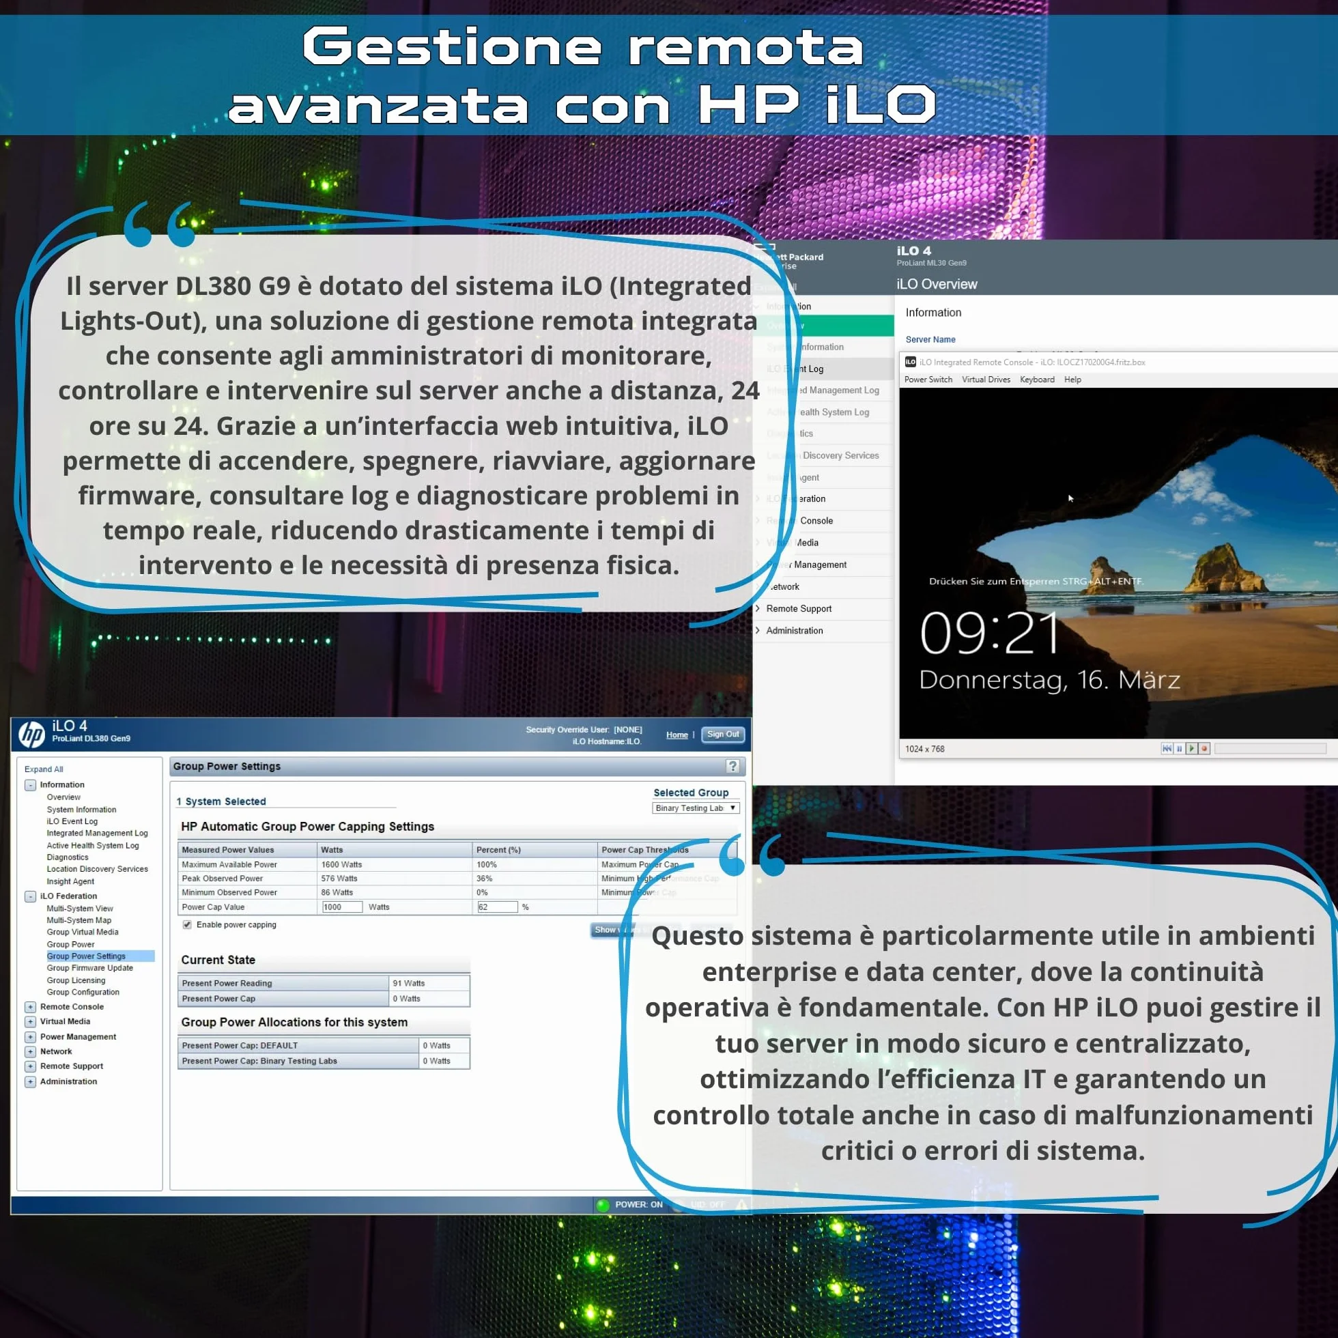Image resolution: width=1338 pixels, height=1338 pixels.
Task: Expand Remote Support chevron in the ML30 iLO sidebar
Action: 758,608
